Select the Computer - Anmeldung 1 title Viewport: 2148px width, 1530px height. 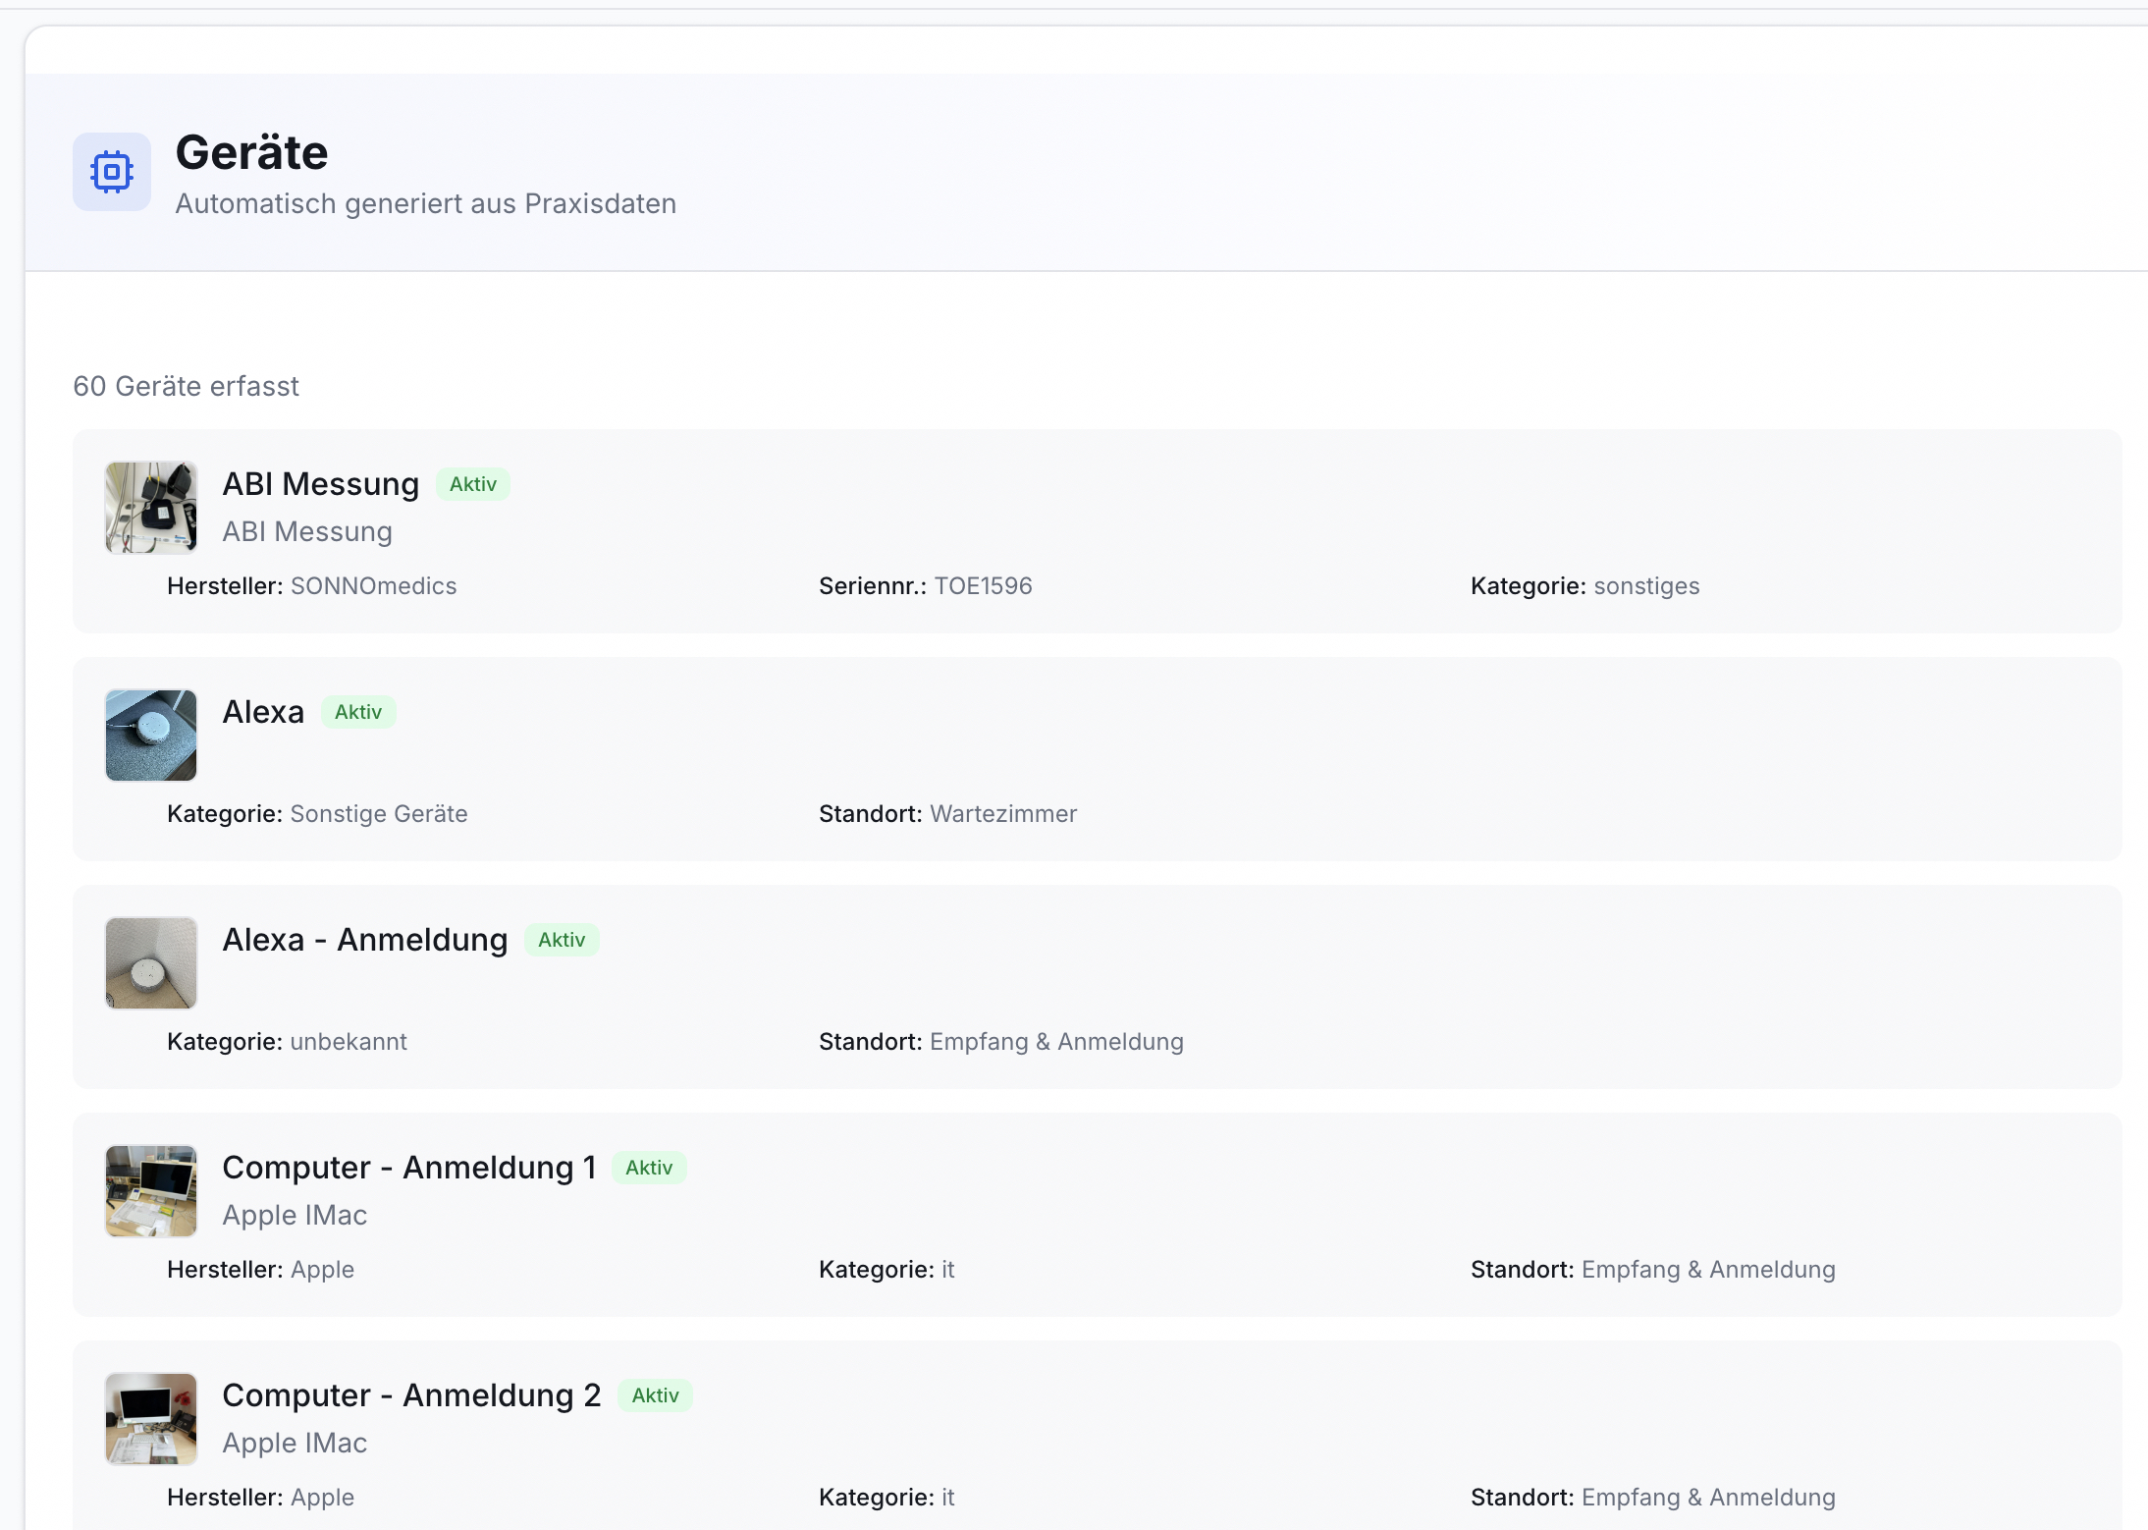[409, 1168]
